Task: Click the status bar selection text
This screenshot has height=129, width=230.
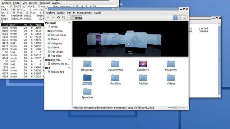Action: (113, 107)
